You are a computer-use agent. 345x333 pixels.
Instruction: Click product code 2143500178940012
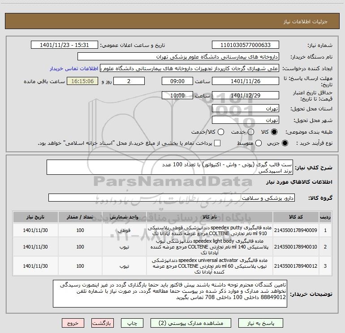(296, 266)
